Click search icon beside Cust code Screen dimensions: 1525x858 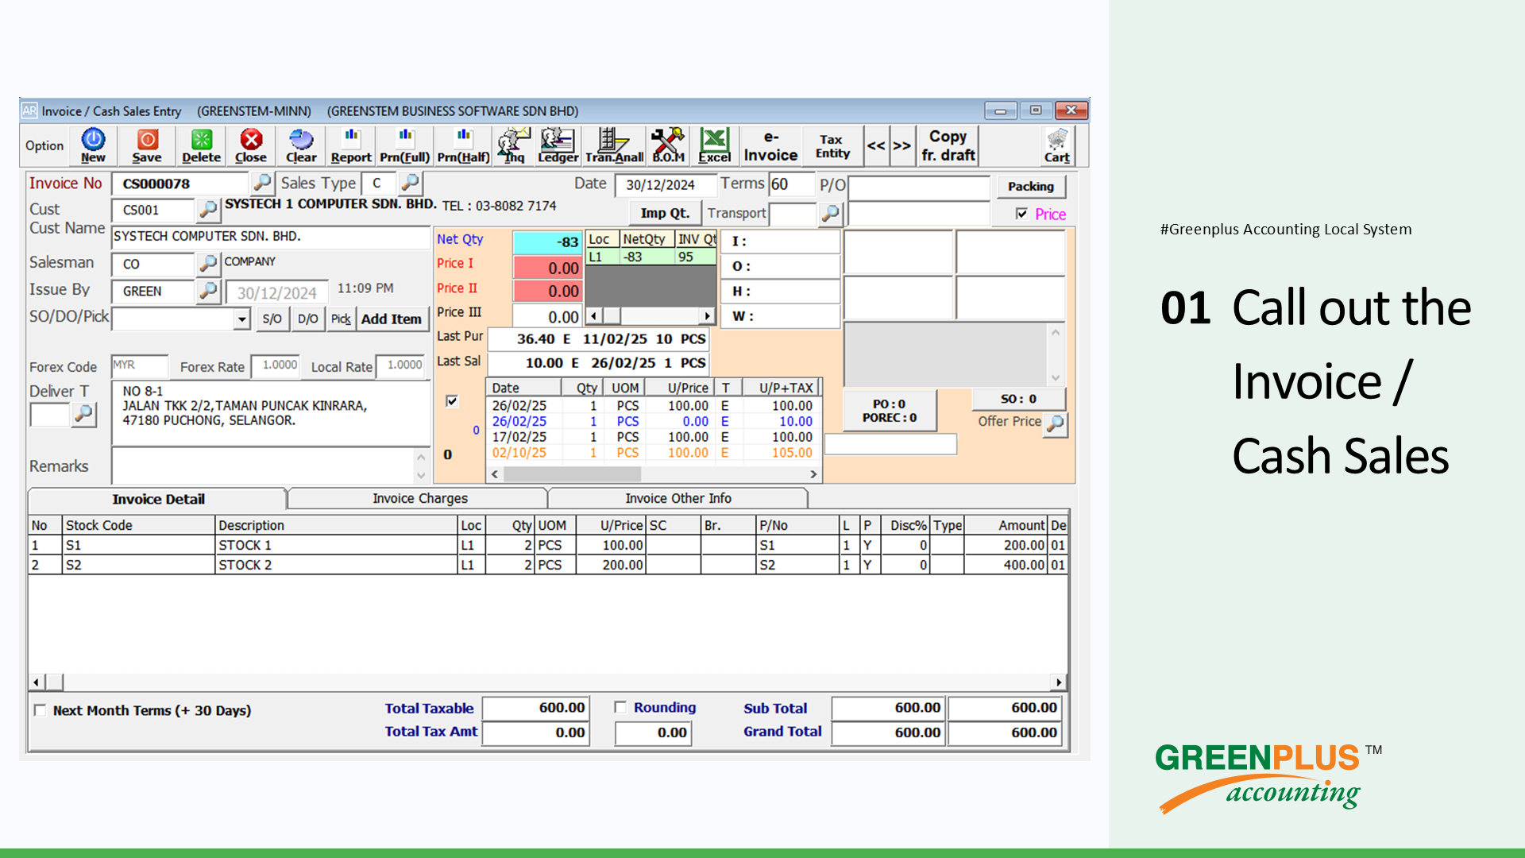coord(208,210)
